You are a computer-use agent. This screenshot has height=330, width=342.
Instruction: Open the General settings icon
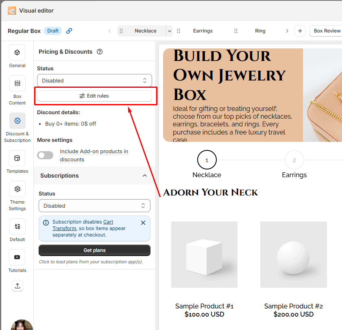(x=17, y=53)
